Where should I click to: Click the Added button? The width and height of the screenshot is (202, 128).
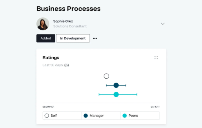pyautogui.click(x=46, y=39)
